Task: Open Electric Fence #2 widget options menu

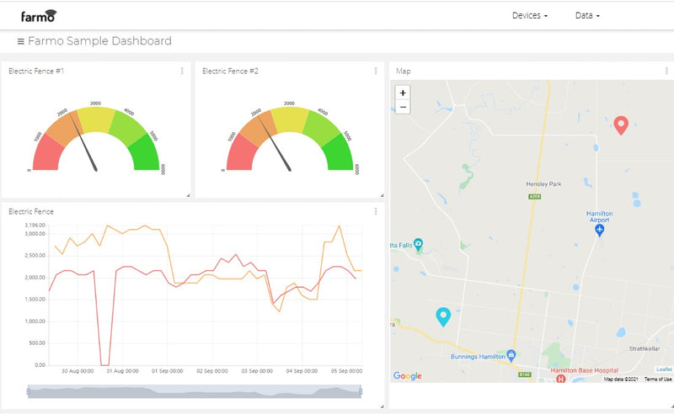Action: point(376,72)
